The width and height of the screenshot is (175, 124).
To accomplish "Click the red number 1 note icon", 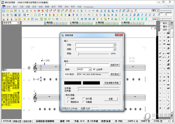I will [50, 15].
